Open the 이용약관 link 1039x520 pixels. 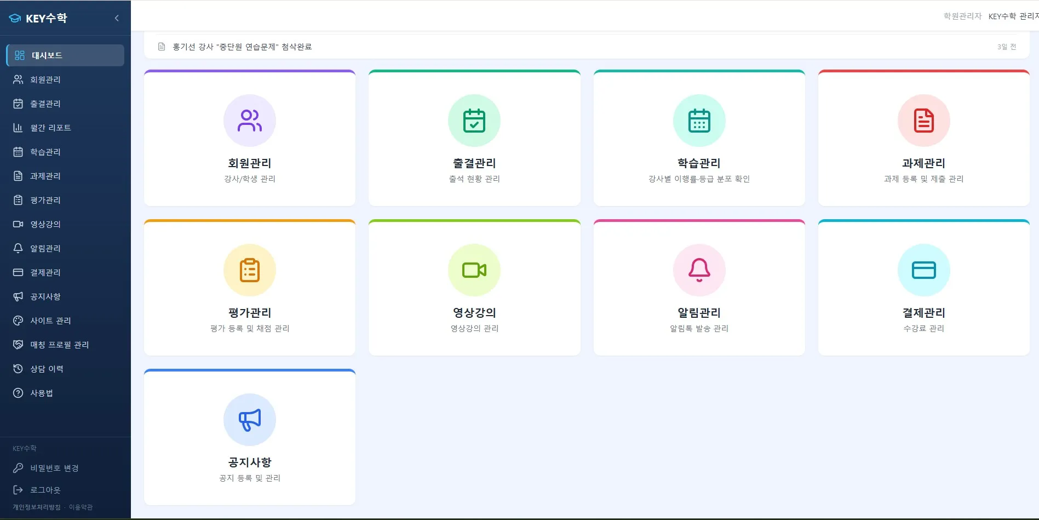coord(81,507)
